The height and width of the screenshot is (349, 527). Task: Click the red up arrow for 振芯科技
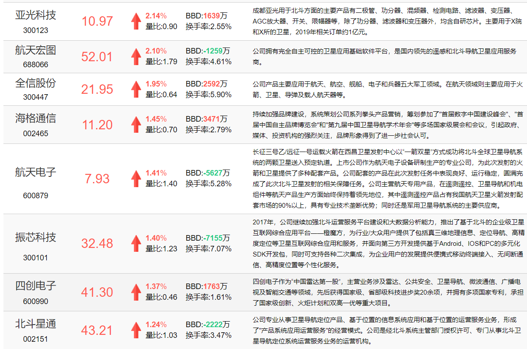pos(136,243)
